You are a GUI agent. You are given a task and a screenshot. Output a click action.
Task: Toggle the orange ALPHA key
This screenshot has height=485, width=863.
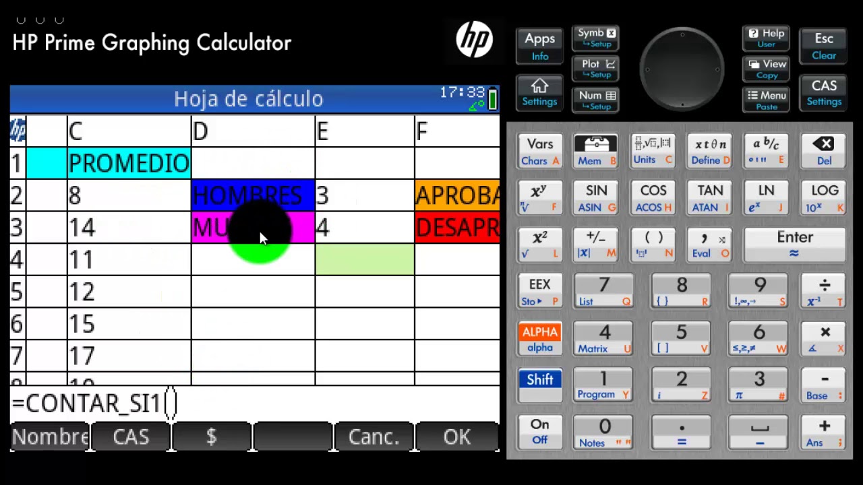(x=539, y=339)
